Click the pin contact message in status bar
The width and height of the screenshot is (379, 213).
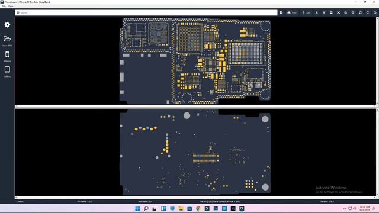pyautogui.click(x=220, y=201)
